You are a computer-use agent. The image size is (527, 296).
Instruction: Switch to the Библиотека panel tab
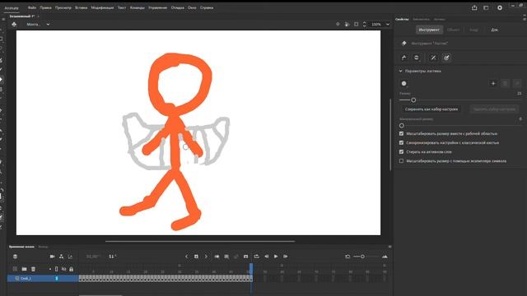point(421,19)
